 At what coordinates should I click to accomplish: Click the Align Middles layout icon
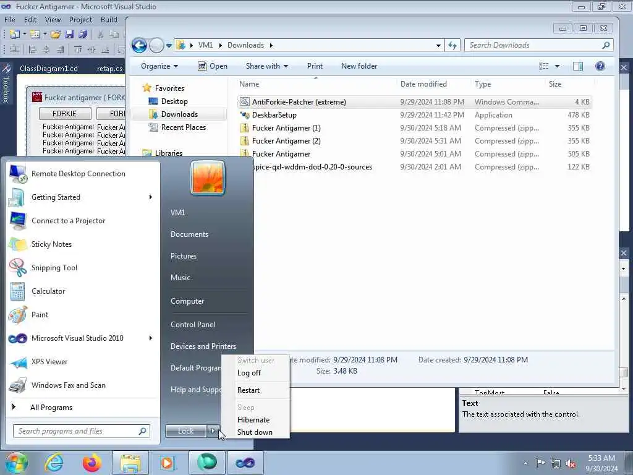91,49
